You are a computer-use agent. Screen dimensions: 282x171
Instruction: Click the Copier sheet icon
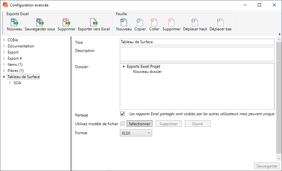click(140, 23)
